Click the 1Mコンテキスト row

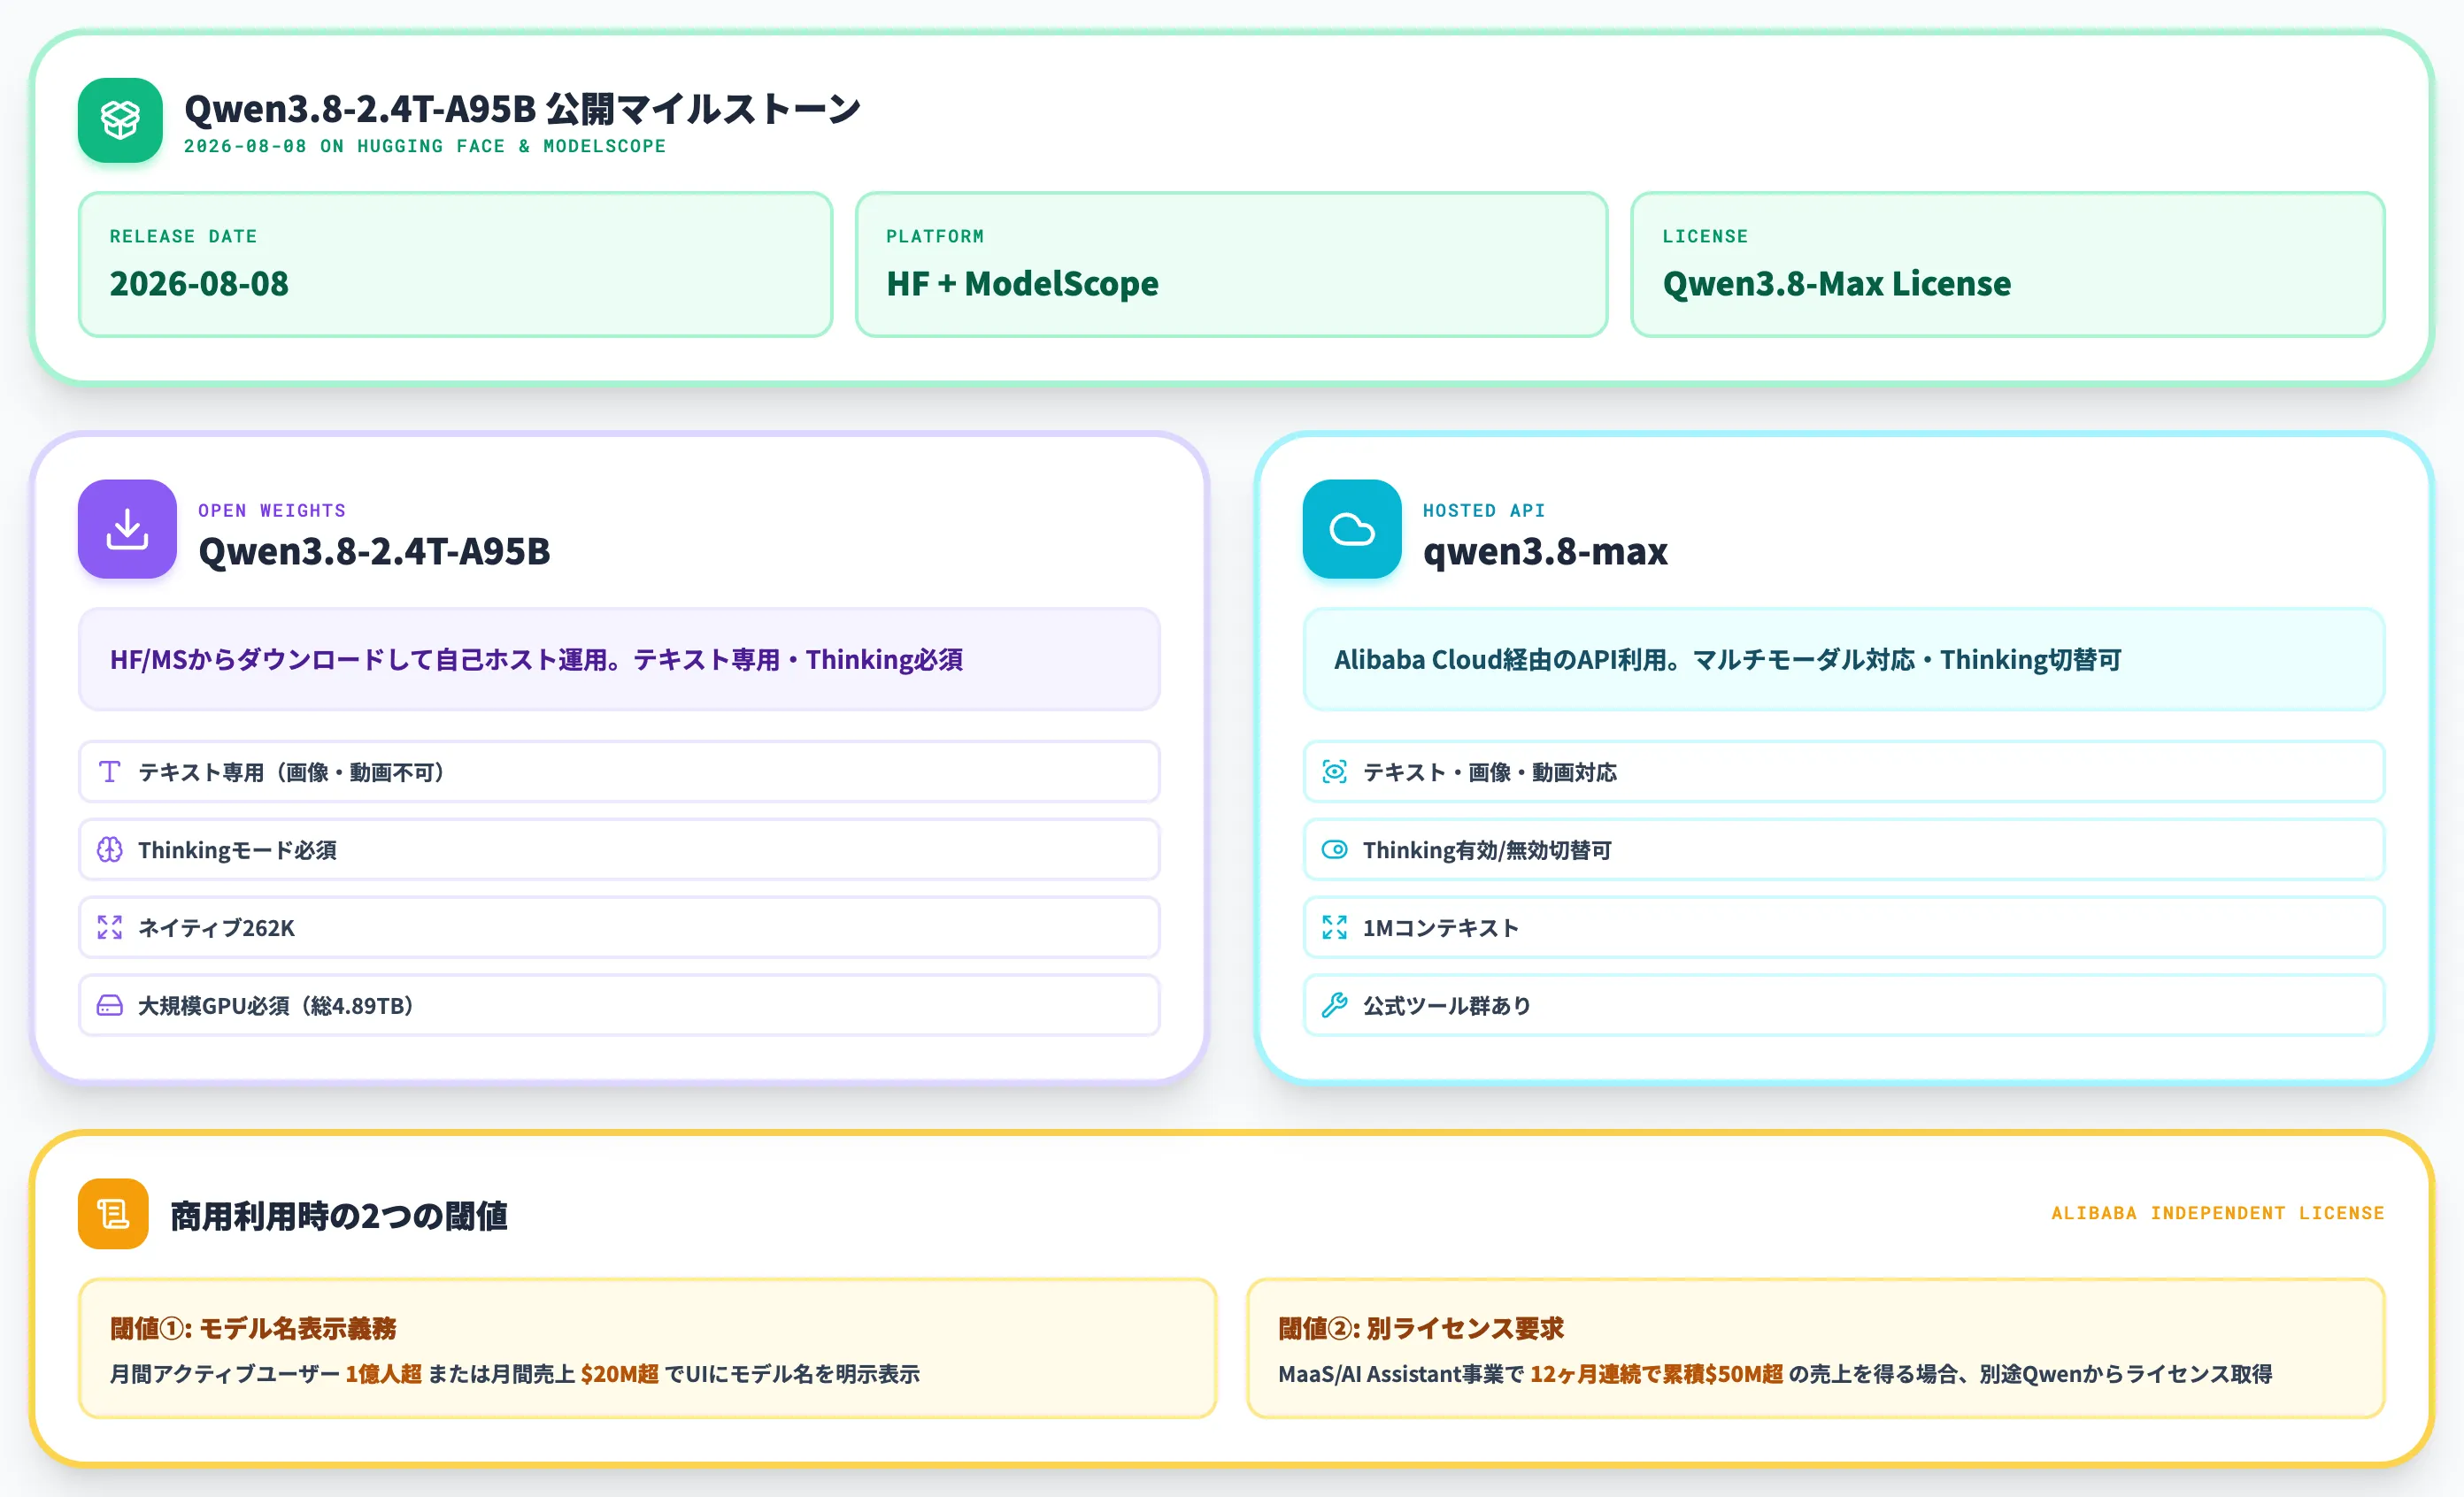pyautogui.click(x=1844, y=927)
